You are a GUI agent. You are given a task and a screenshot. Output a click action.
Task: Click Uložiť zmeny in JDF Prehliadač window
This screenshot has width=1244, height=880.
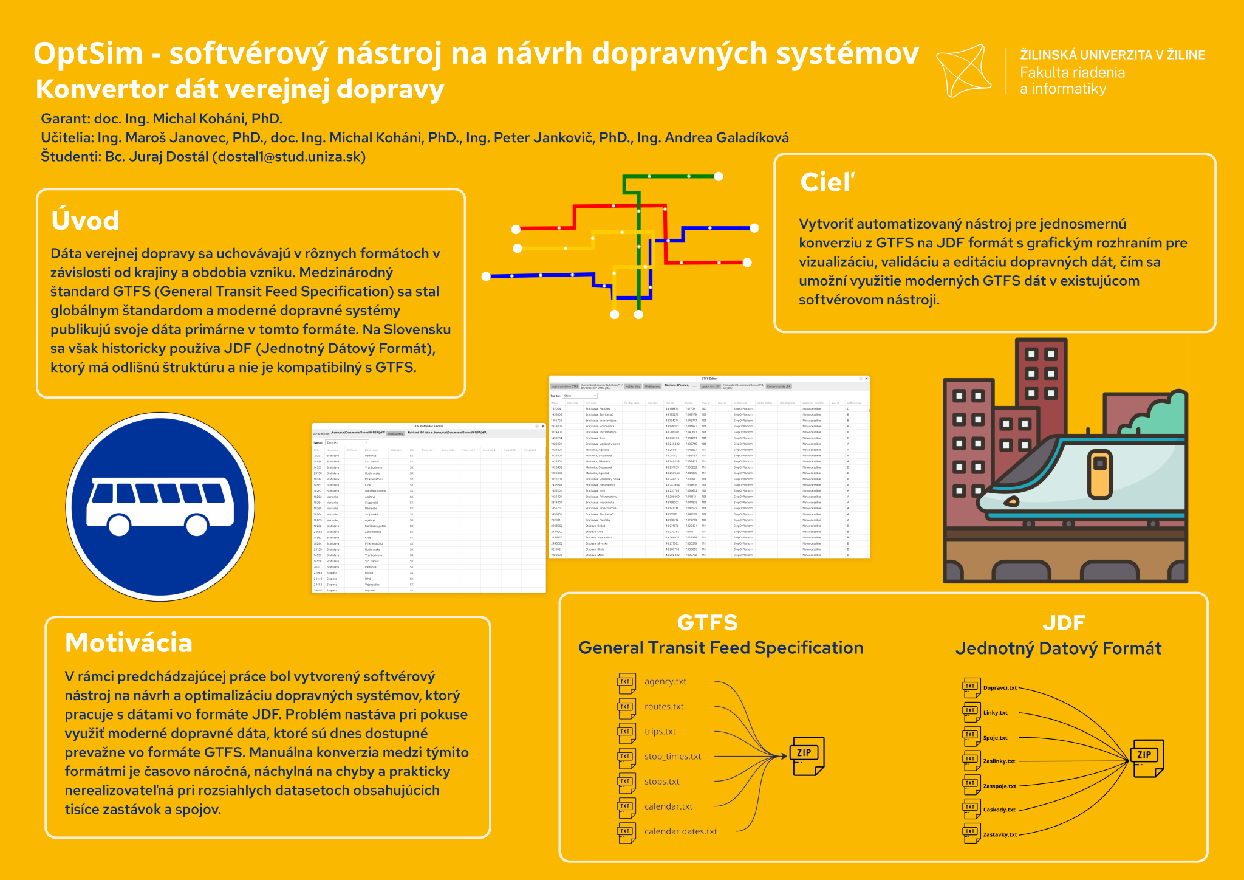coord(395,433)
